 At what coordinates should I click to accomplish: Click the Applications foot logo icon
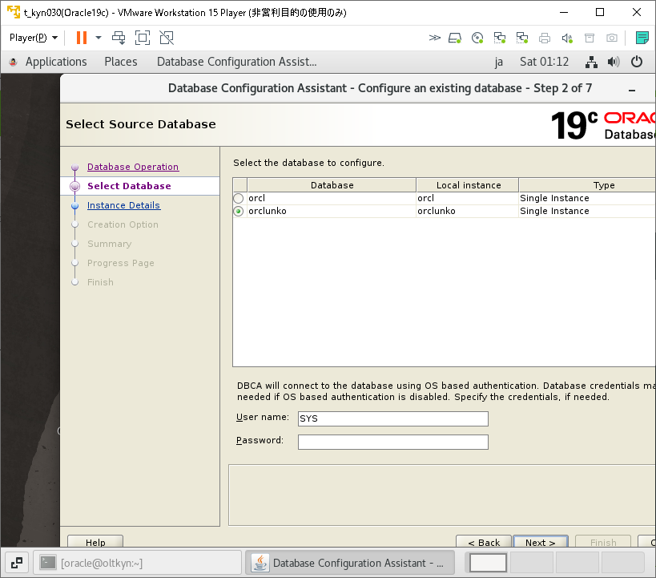tap(14, 62)
